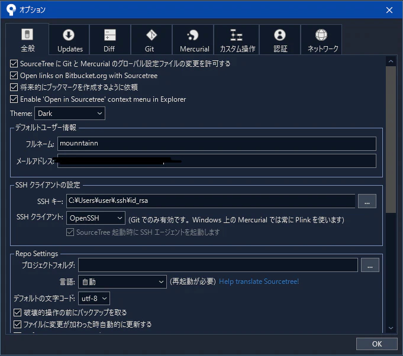Open the Git tab label
403x356 pixels.
tap(149, 49)
